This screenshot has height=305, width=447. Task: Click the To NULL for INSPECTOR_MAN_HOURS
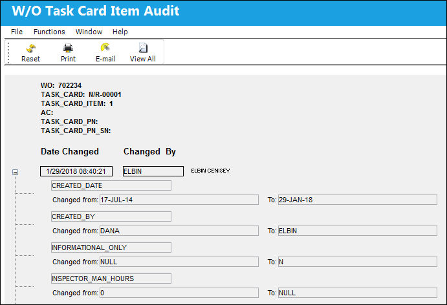(x=358, y=293)
